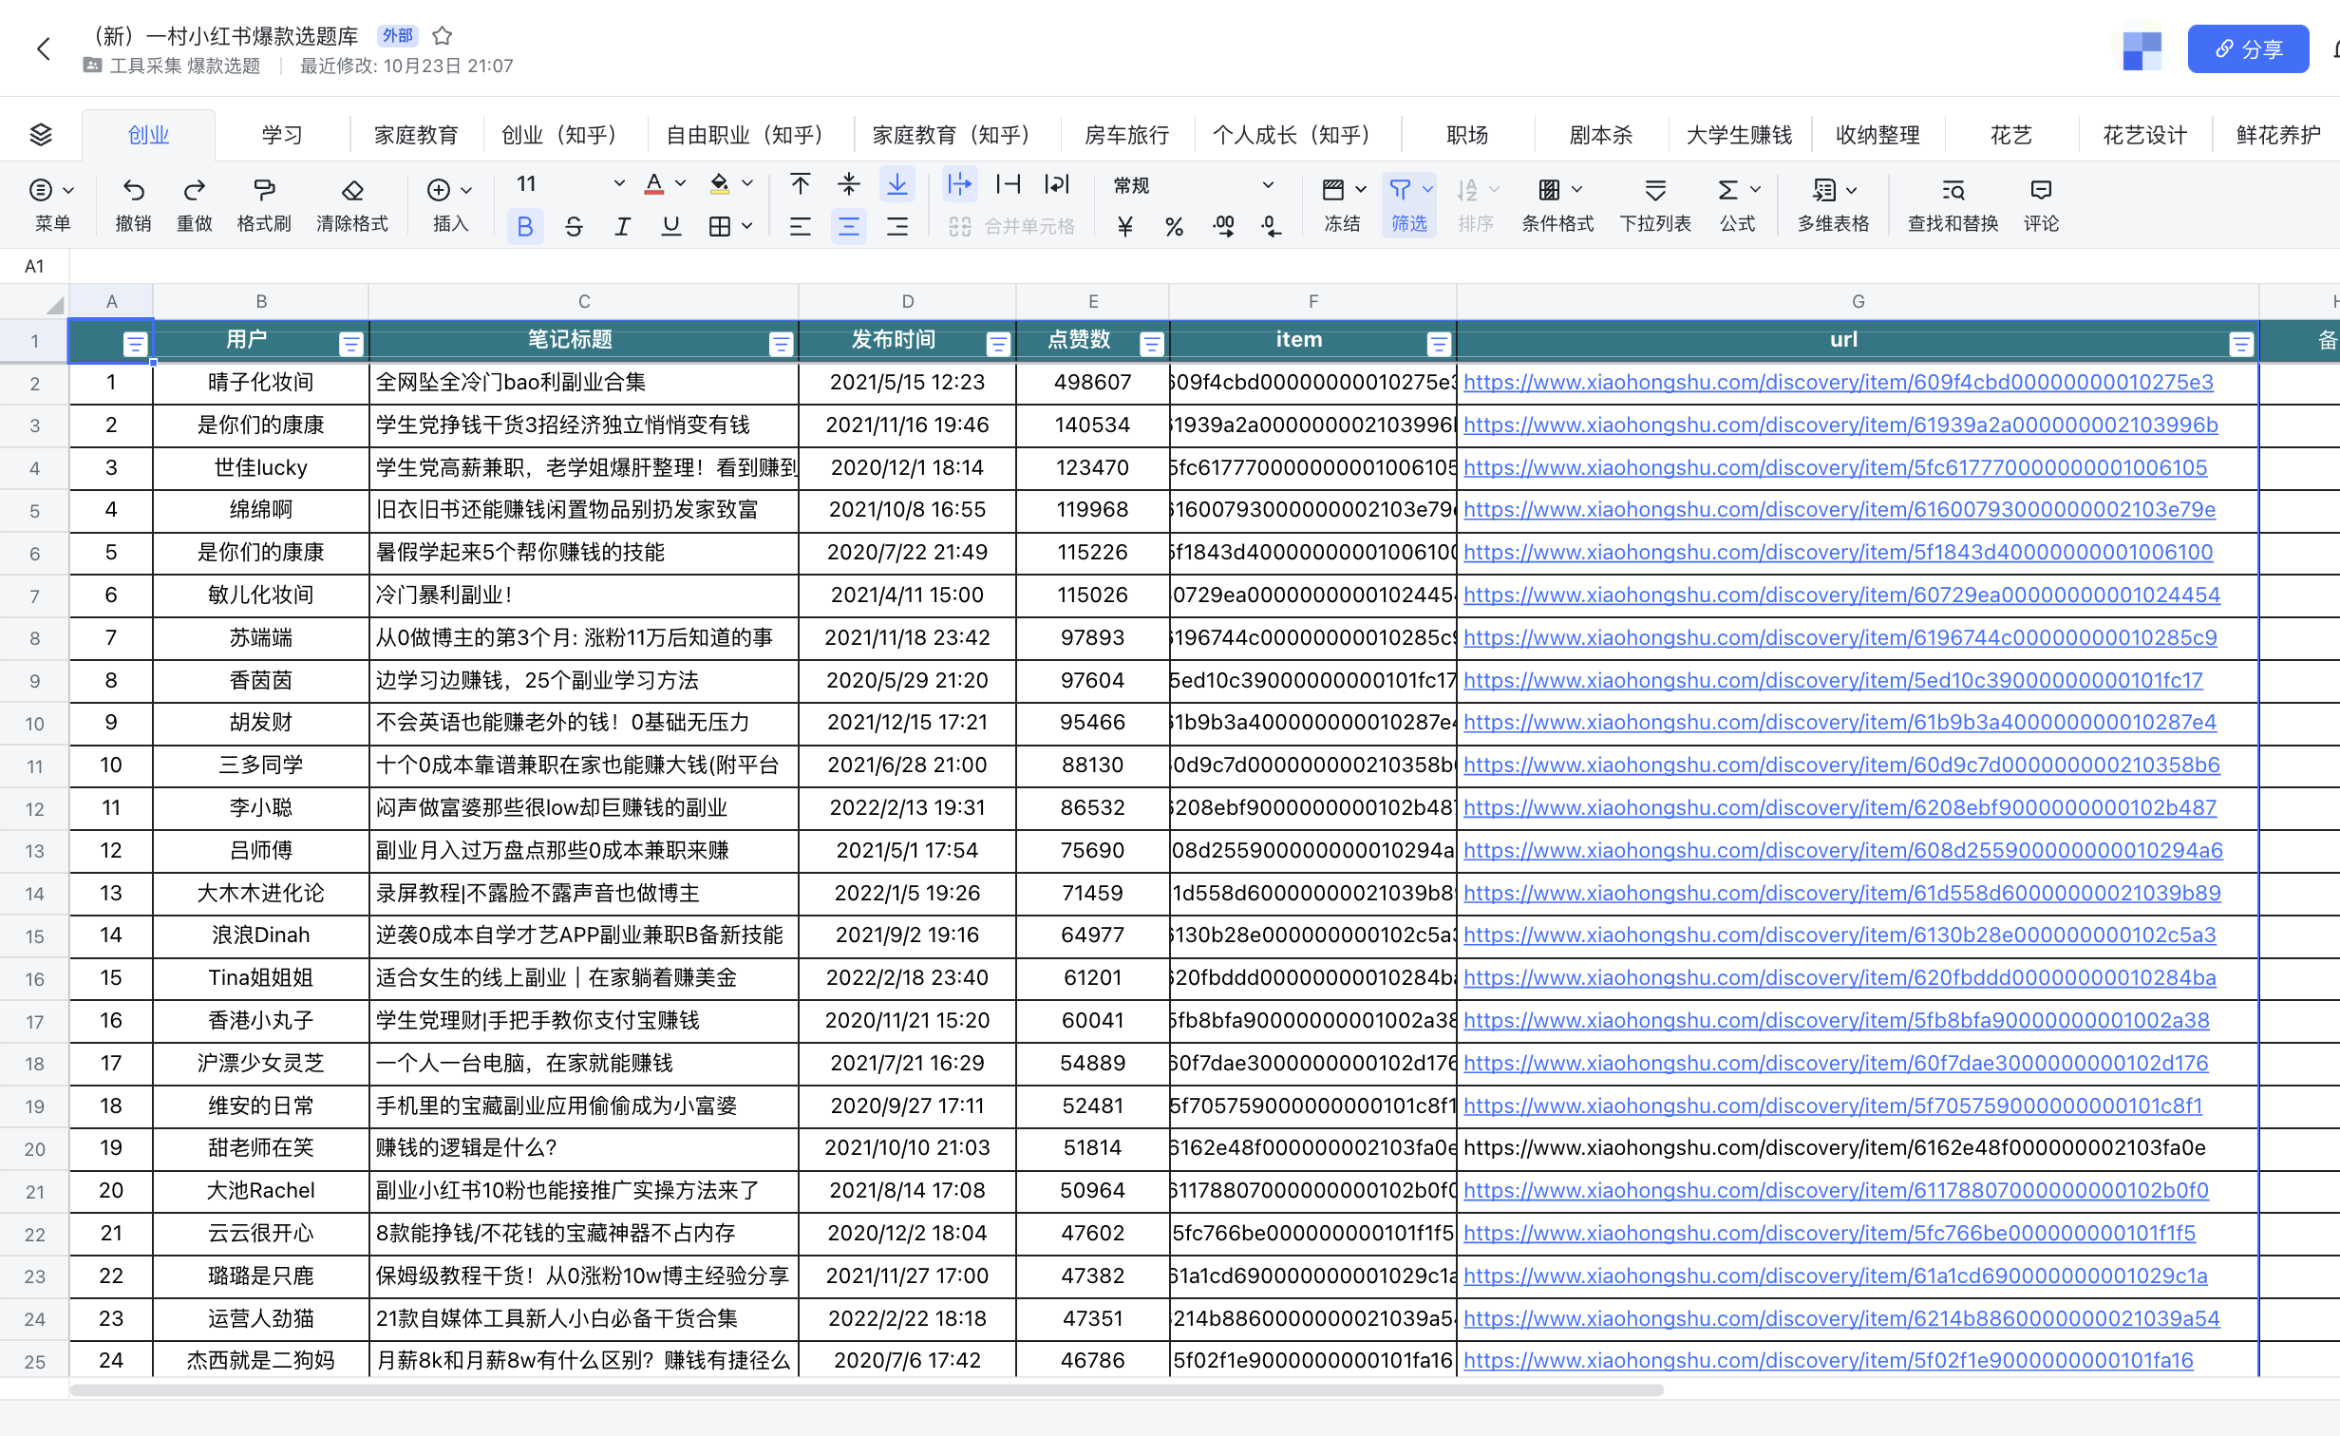Toggle bold formatting
This screenshot has height=1436, width=2340.
point(525,226)
